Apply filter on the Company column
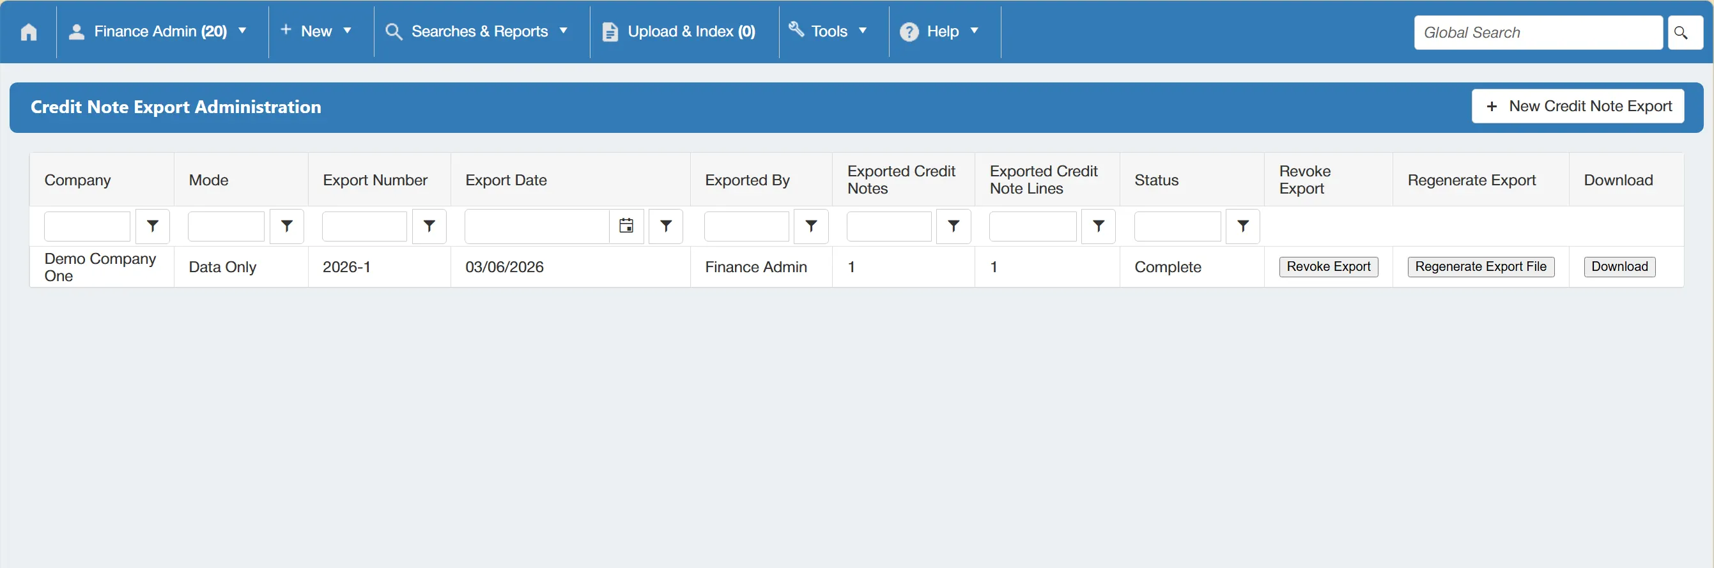The image size is (1714, 568). [152, 226]
